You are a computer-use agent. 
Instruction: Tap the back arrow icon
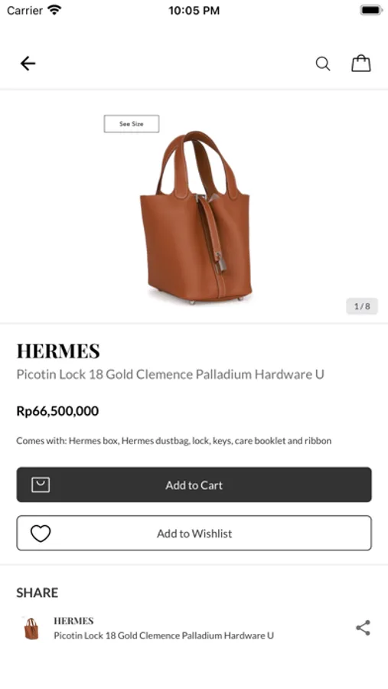28,64
